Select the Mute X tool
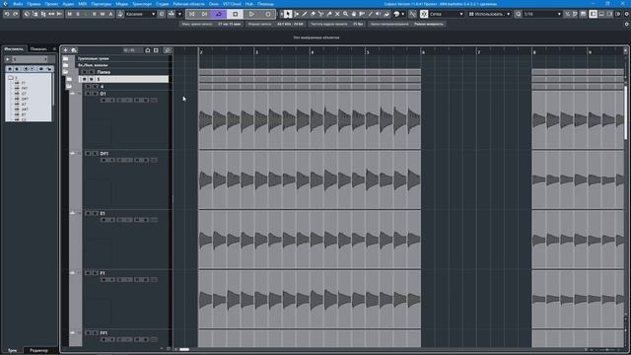631x355 pixels. pyautogui.click(x=337, y=14)
